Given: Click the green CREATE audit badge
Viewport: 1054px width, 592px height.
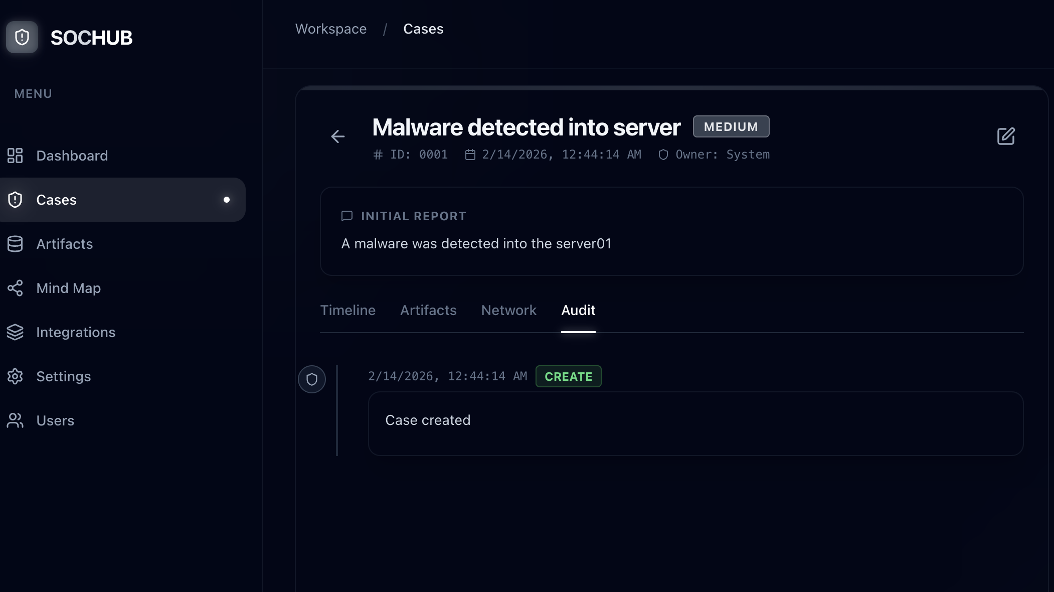Looking at the screenshot, I should coord(568,376).
